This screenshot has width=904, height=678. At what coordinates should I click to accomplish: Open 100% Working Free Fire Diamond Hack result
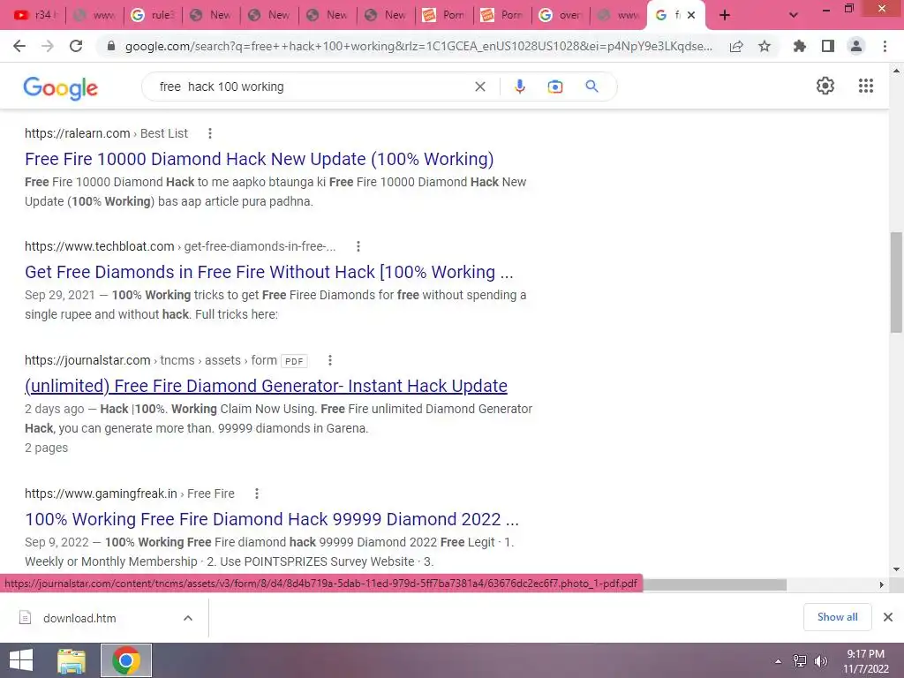point(272,519)
